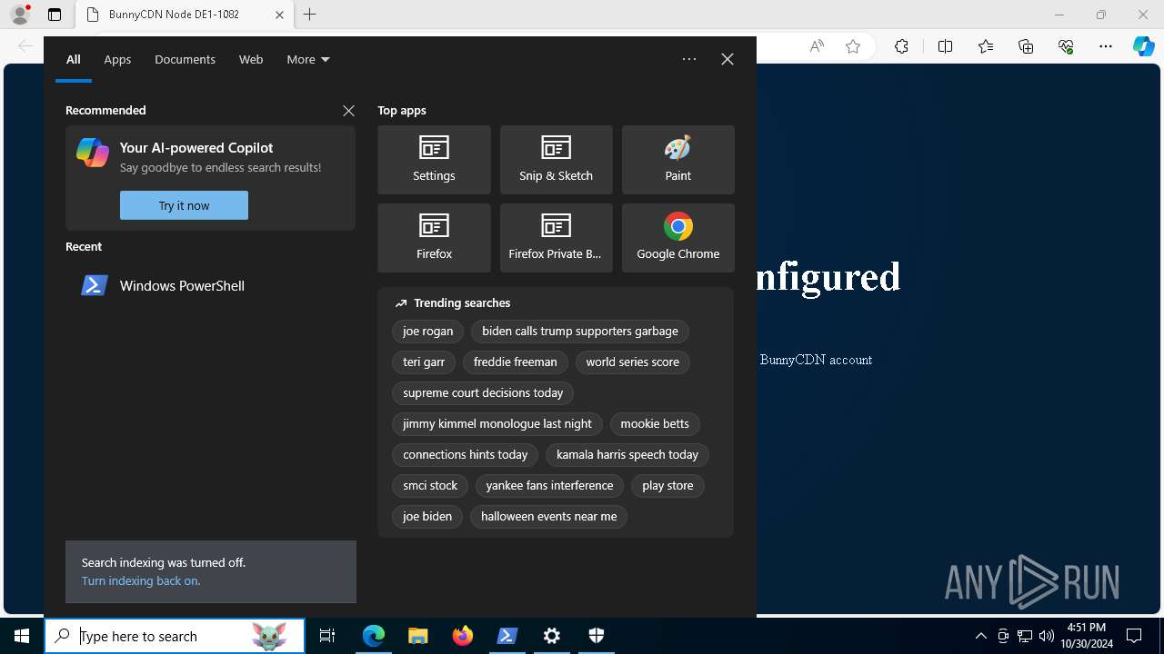Image resolution: width=1164 pixels, height=654 pixels.
Task: Search trending 'freddie freeman'
Action: (516, 362)
